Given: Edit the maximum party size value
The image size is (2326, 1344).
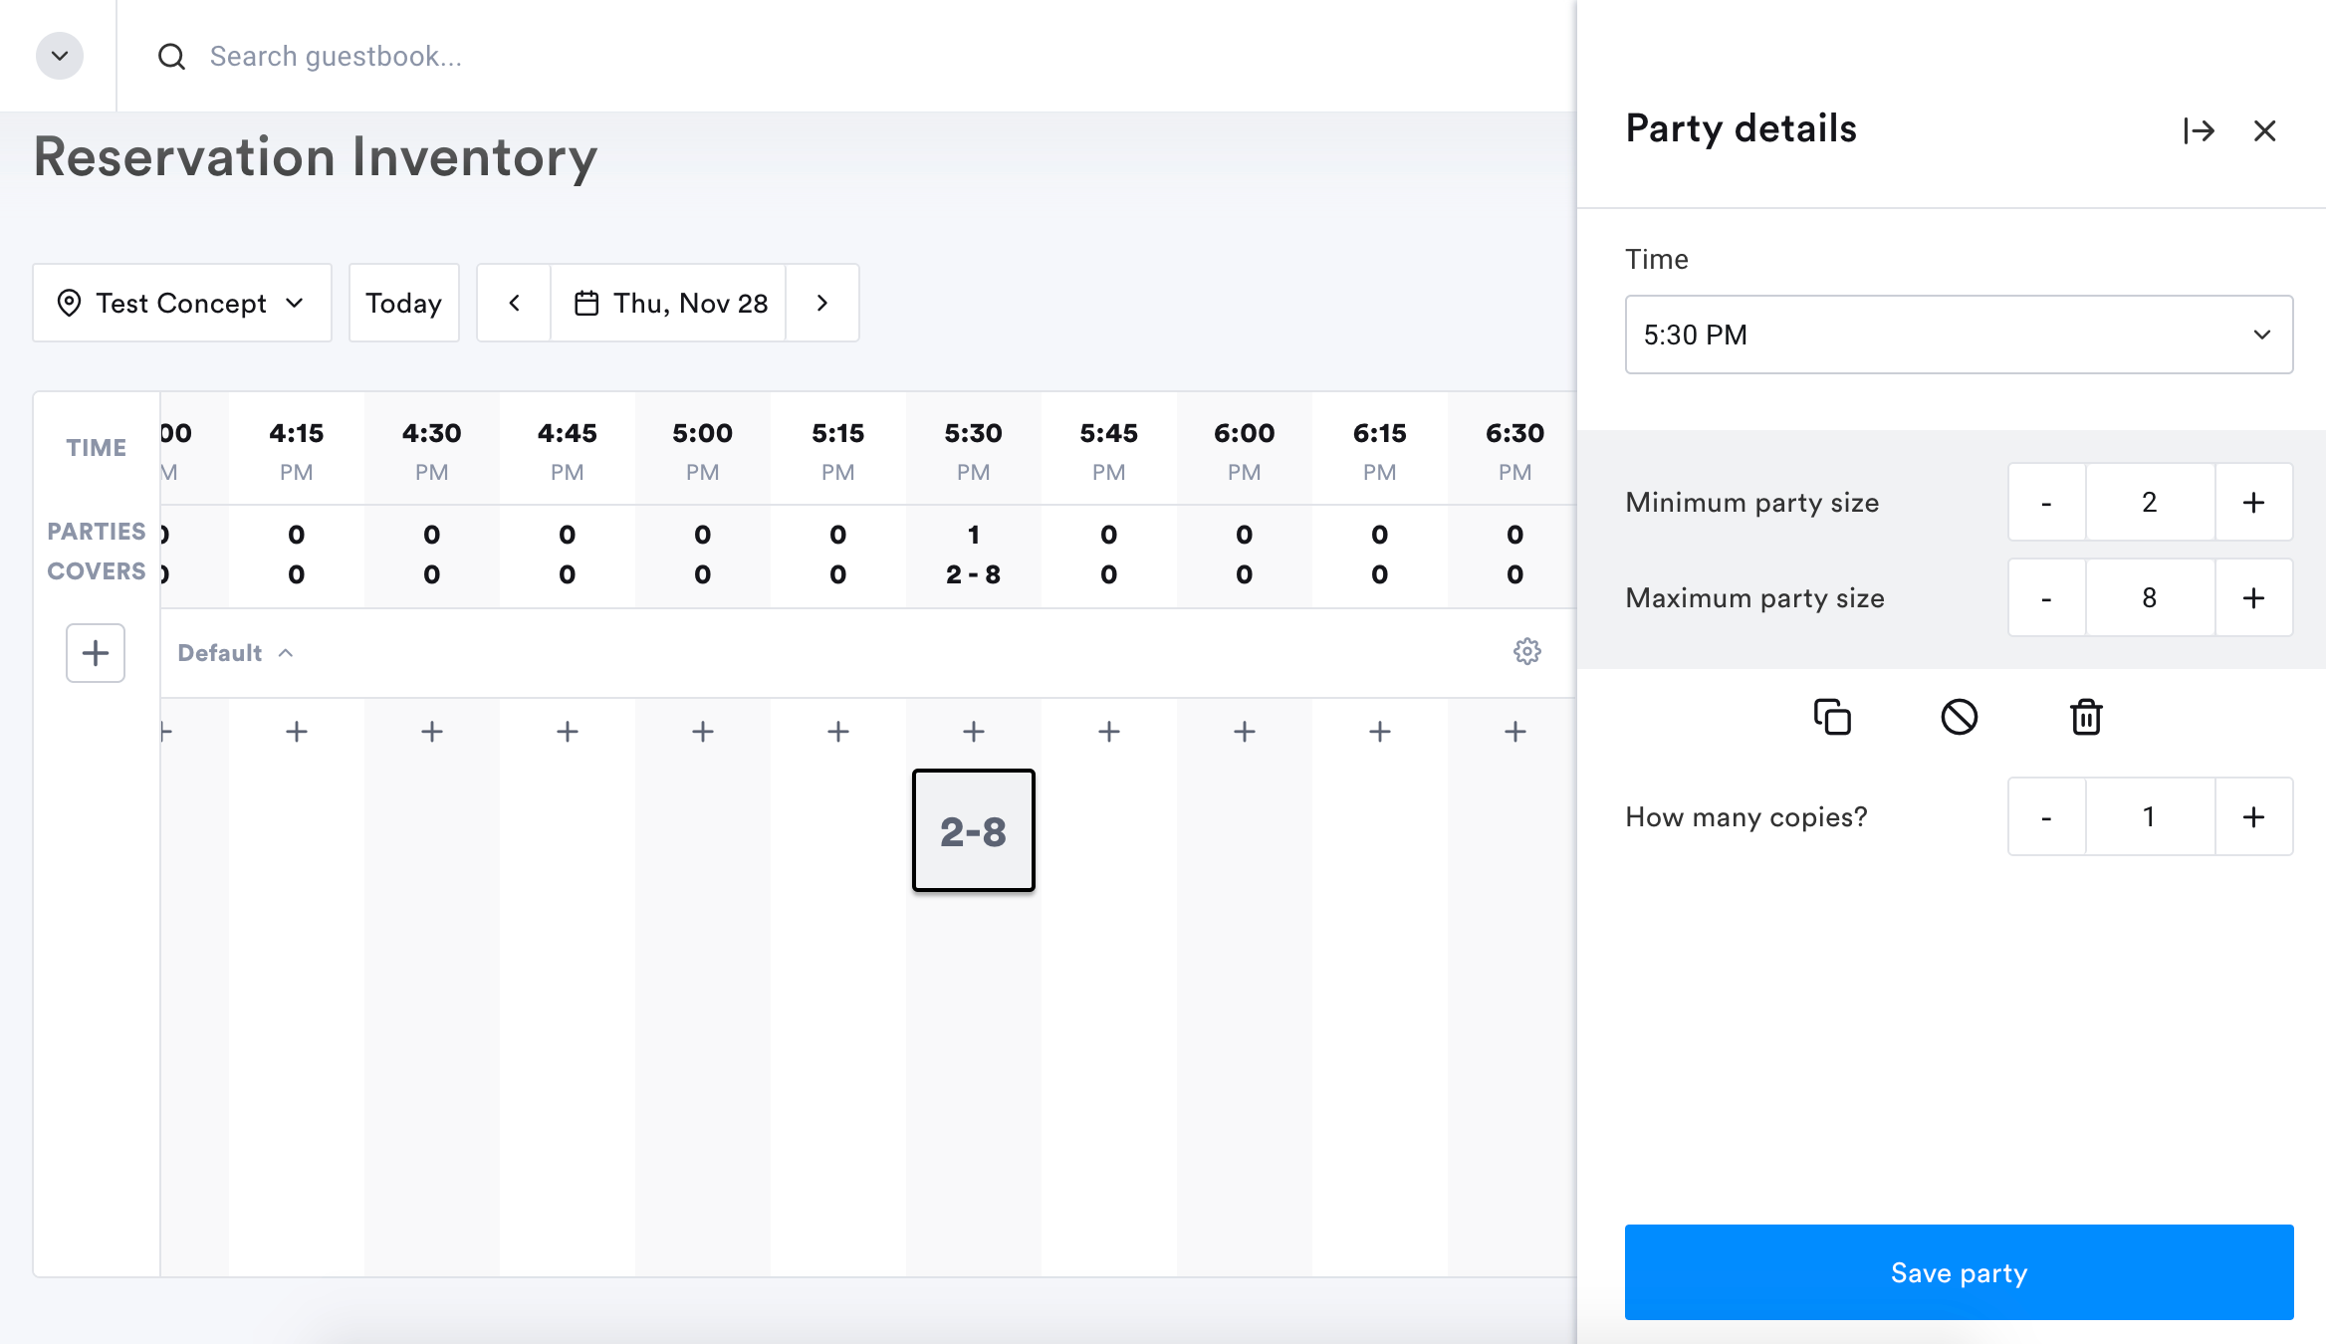Looking at the screenshot, I should (x=2151, y=598).
